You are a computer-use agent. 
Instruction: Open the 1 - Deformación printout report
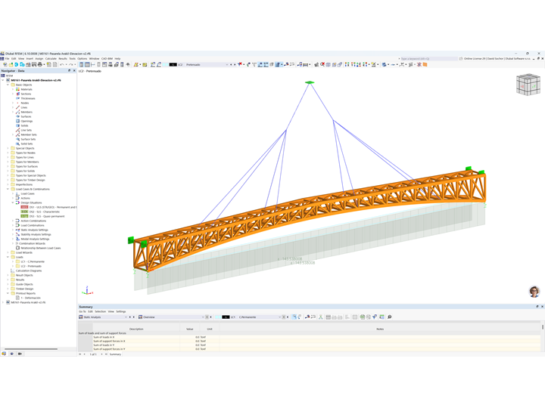pyautogui.click(x=30, y=298)
